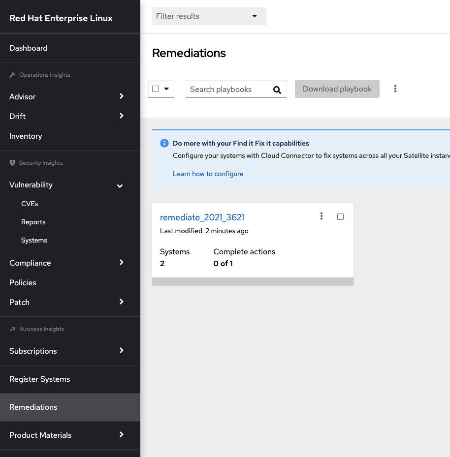Expand the Drift menu chevron
450x457 pixels.
(122, 116)
